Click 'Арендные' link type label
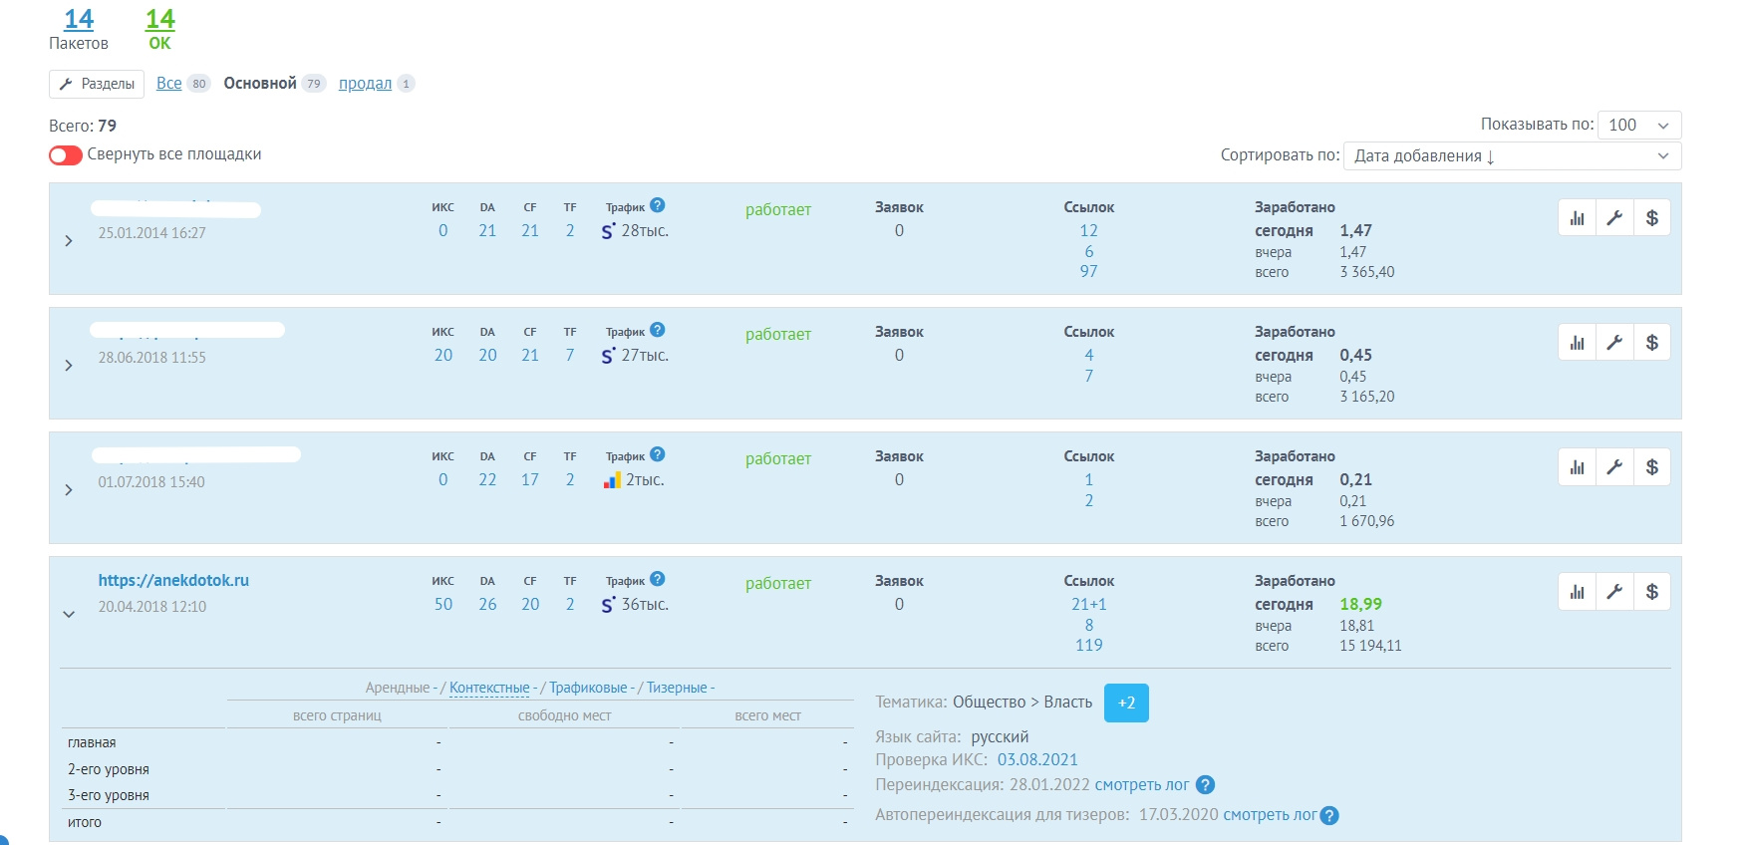 tap(397, 688)
